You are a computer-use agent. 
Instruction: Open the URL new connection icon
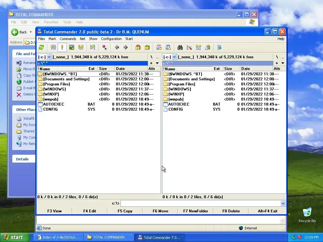tap(168, 48)
